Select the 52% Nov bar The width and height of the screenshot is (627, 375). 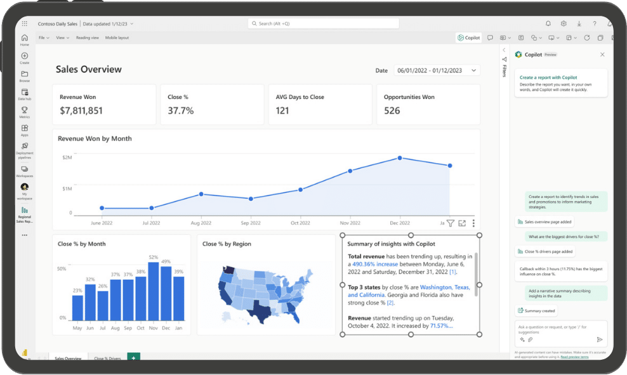(153, 291)
